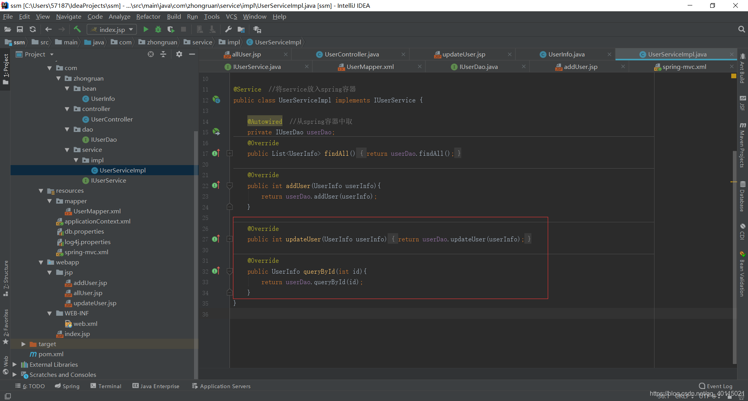Image resolution: width=748 pixels, height=401 pixels.
Task: Click the locate target icon in Project panel
Action: point(151,54)
